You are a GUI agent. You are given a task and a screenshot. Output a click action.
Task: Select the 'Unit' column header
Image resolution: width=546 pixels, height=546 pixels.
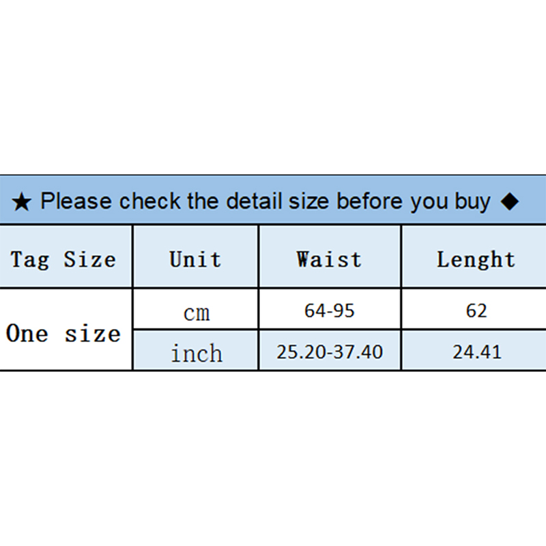pyautogui.click(x=195, y=259)
